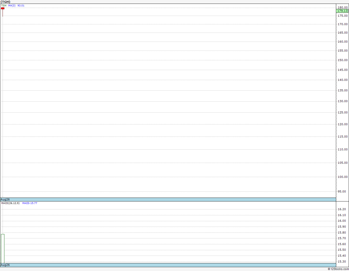Click the MACD:15.77 value readout

[30, 203]
